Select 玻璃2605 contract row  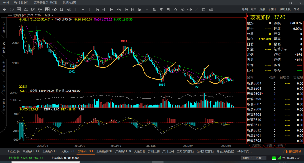(254, 94)
